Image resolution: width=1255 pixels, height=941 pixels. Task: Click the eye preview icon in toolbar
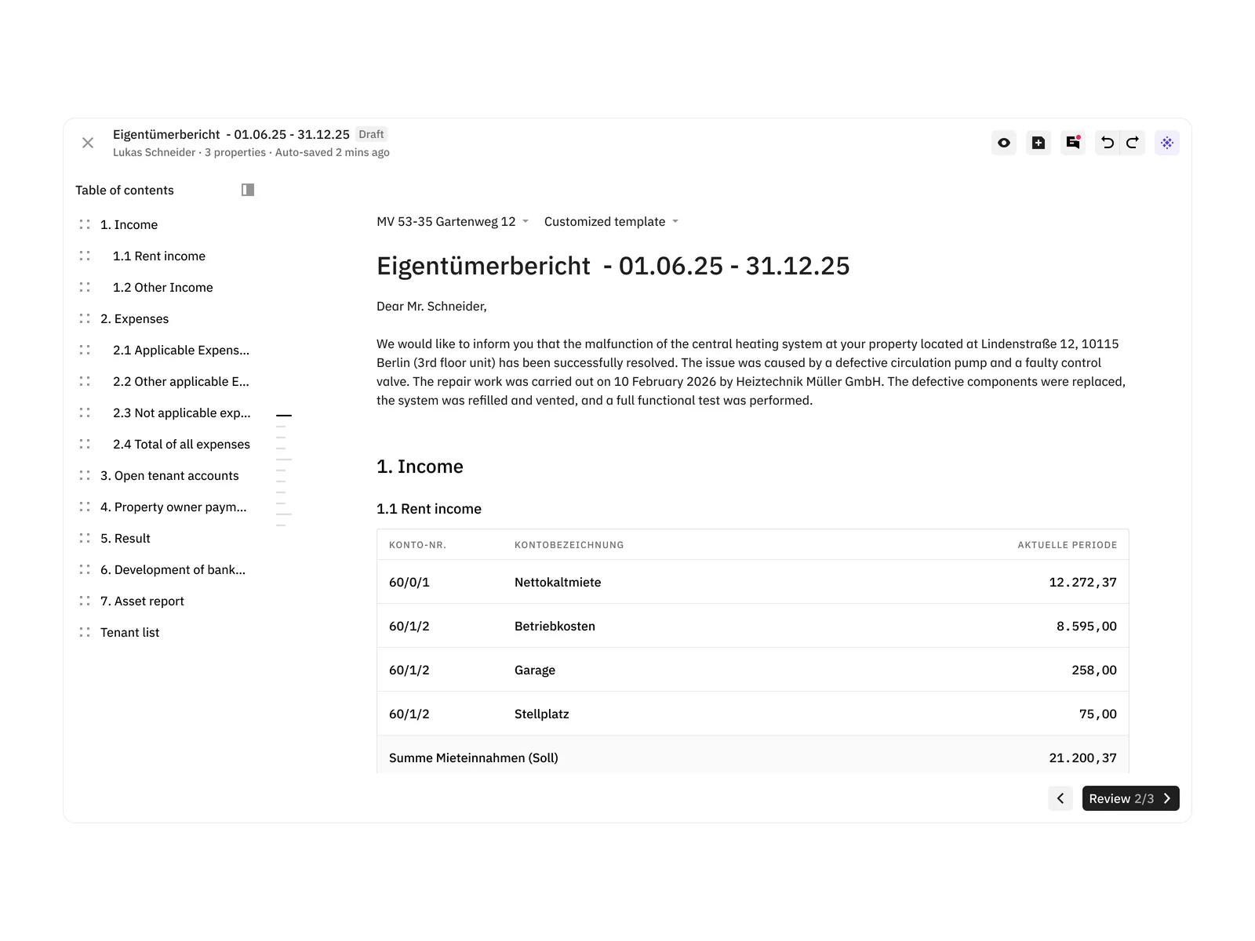point(1004,143)
